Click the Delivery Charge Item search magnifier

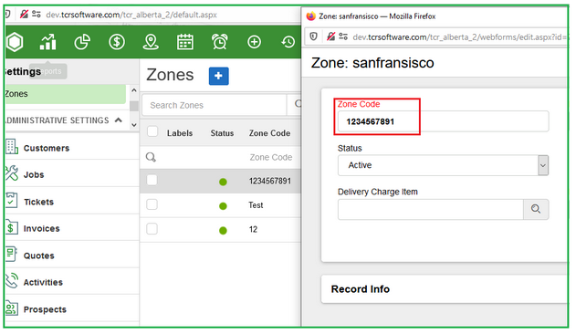536,210
